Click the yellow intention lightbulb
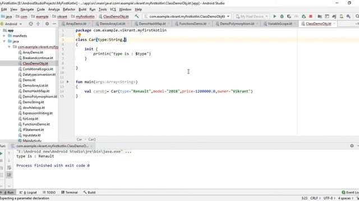359x201 pixels. (80, 35)
